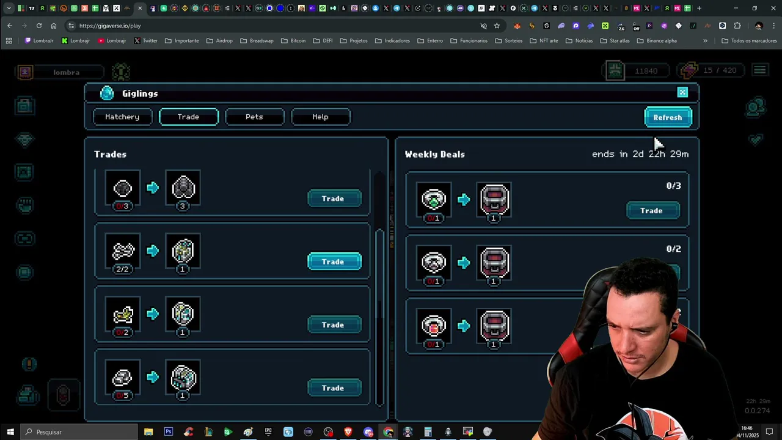This screenshot has height=440, width=782.
Task: Open the game hamburger menu icon
Action: [759, 70]
